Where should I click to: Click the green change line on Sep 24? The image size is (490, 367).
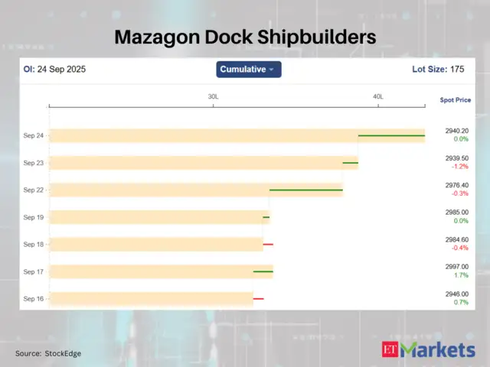pyautogui.click(x=391, y=135)
